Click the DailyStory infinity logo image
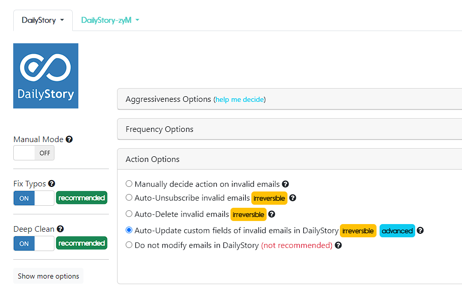This screenshot has height=303, width=462. click(x=46, y=76)
